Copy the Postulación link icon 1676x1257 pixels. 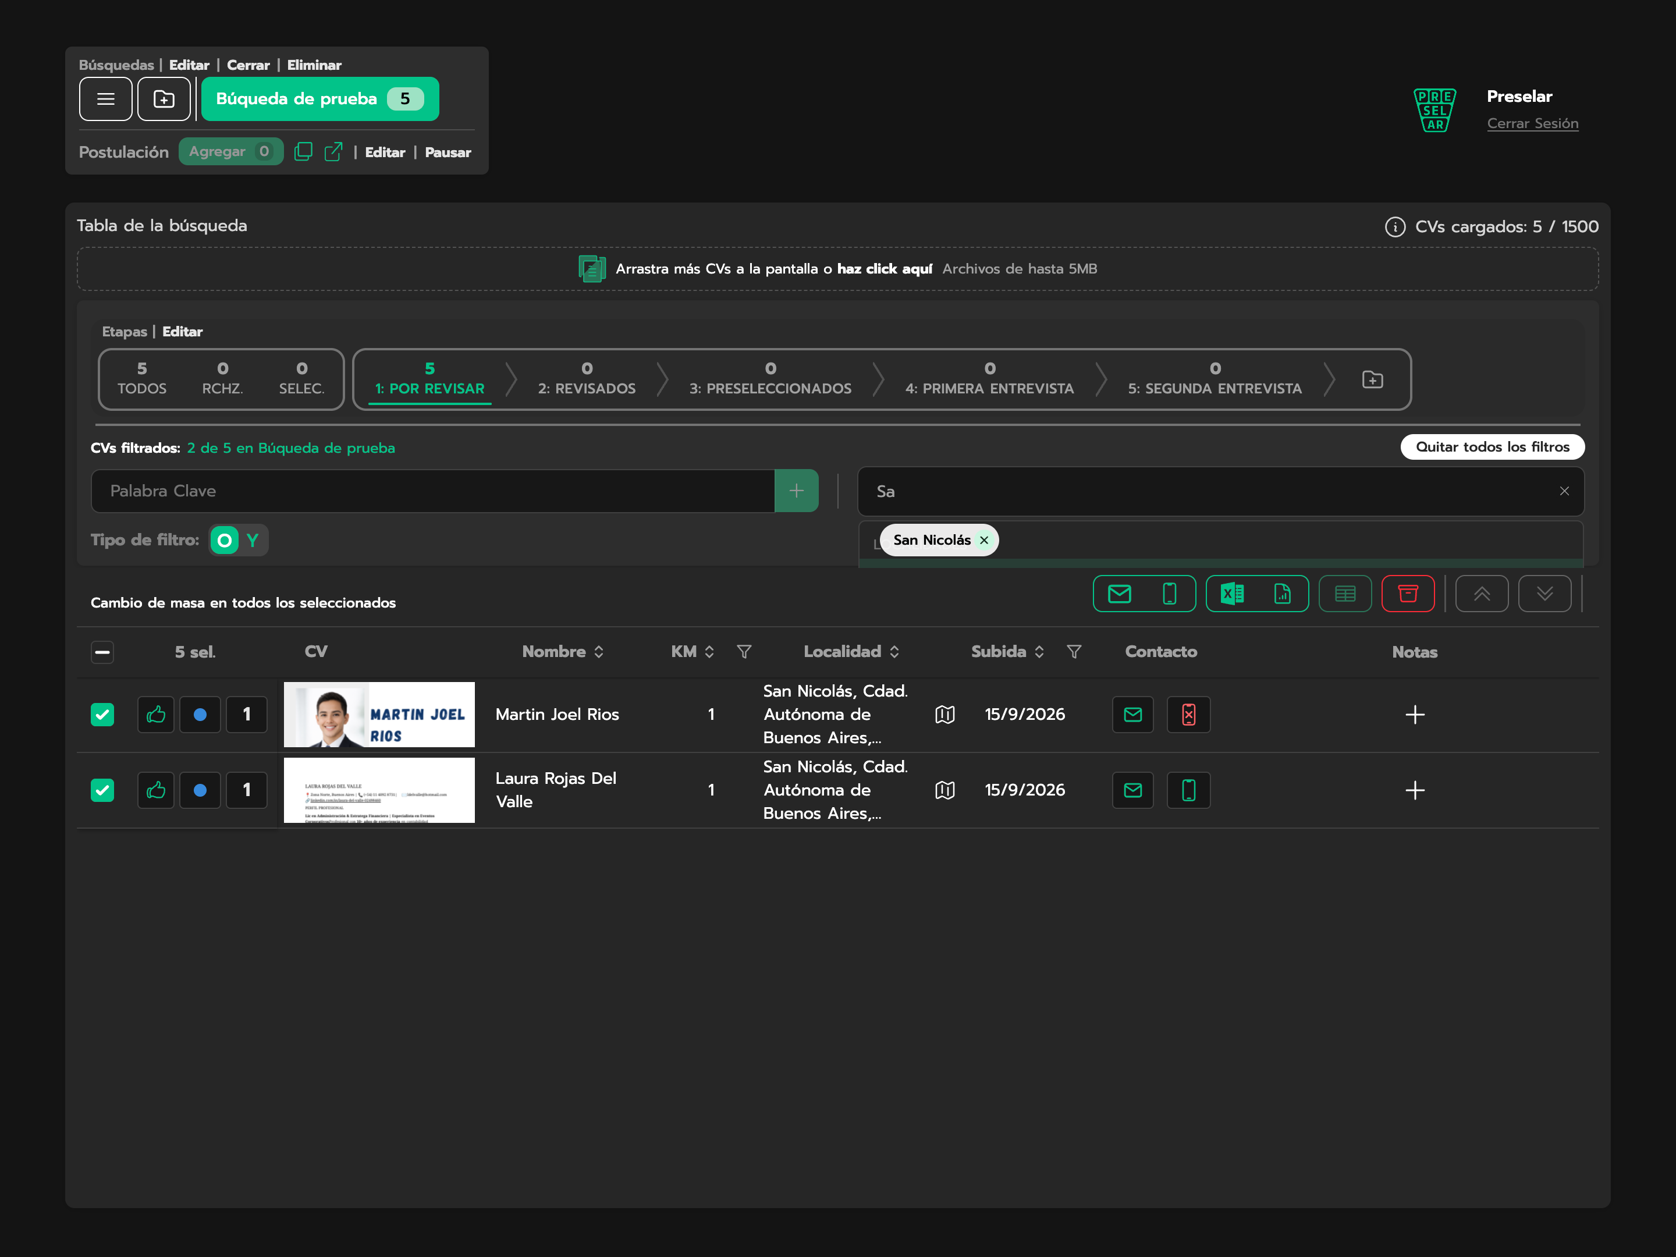coord(303,151)
